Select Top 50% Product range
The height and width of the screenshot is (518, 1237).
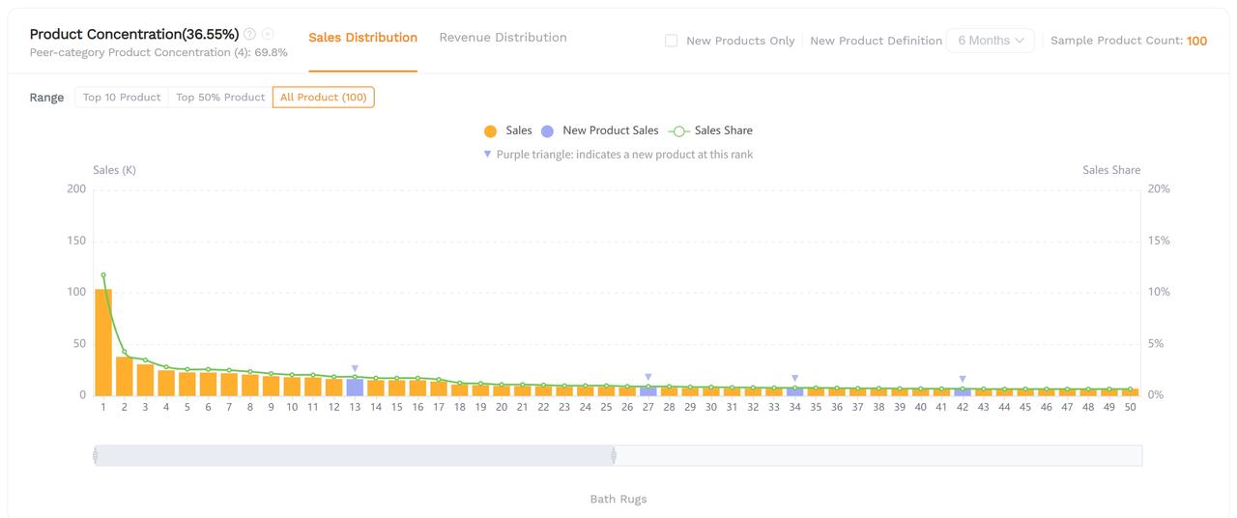pos(220,98)
